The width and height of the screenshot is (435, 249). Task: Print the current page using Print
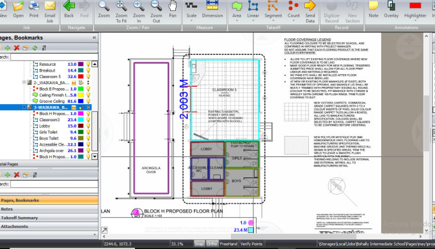pos(34,10)
